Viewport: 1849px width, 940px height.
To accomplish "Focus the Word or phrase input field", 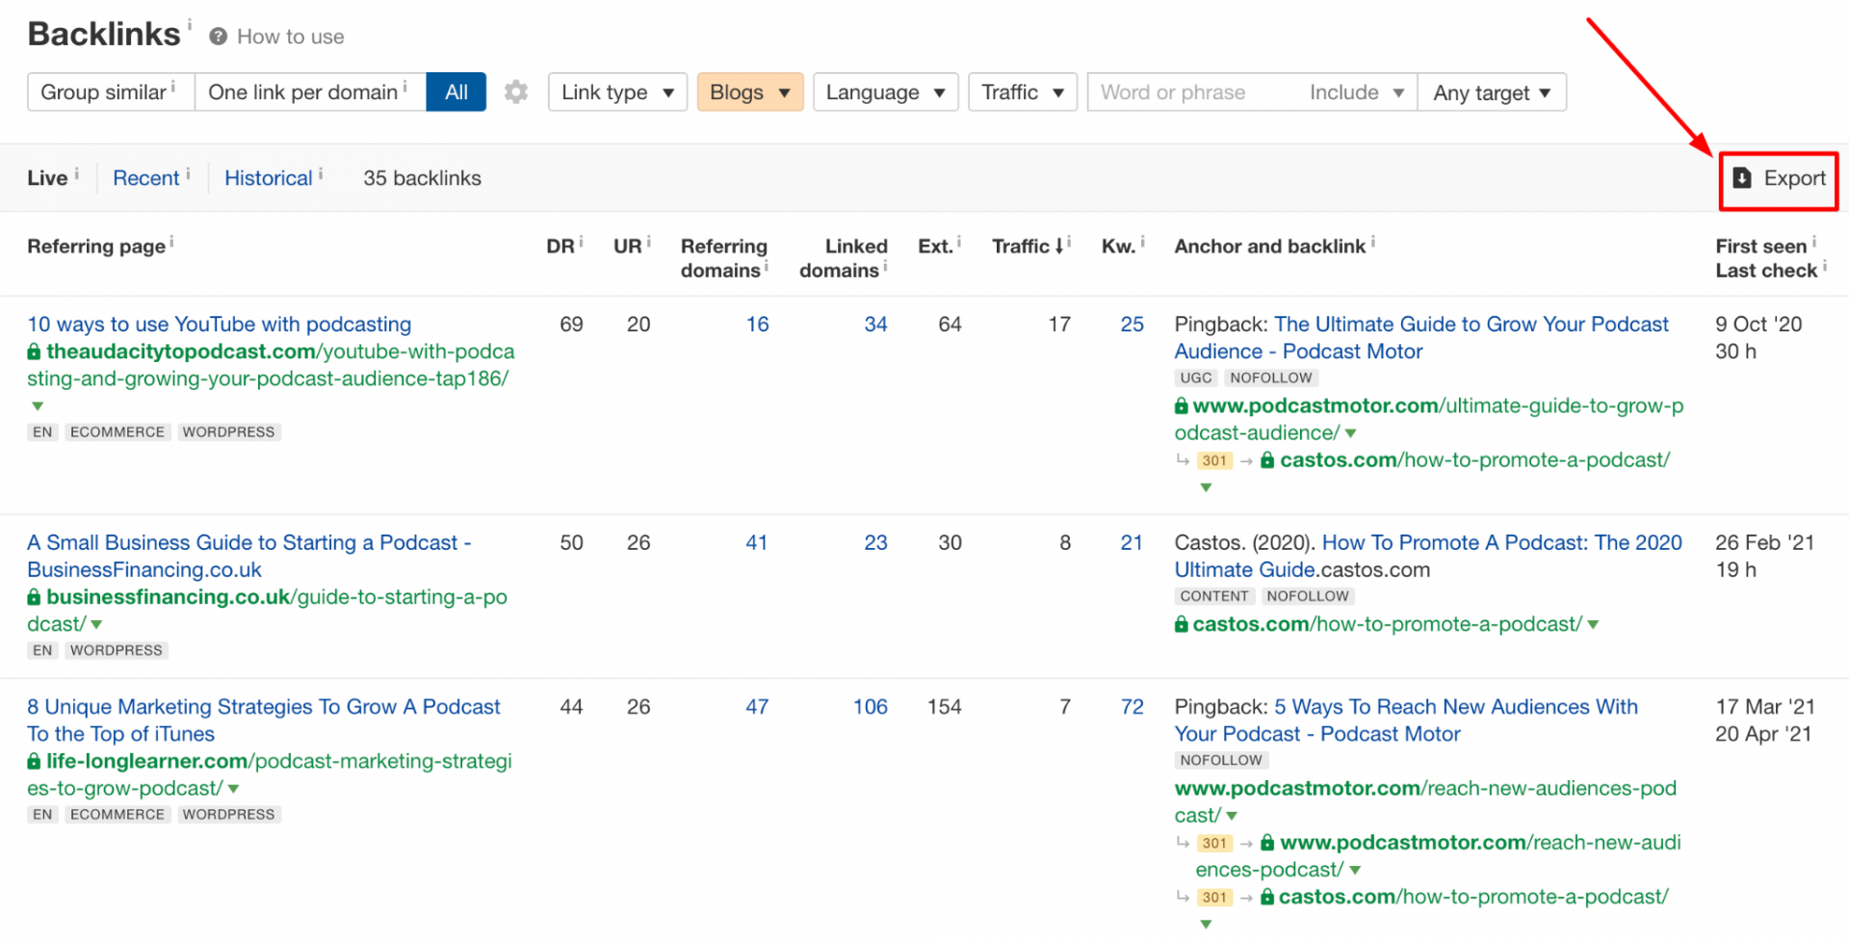I will (x=1192, y=92).
